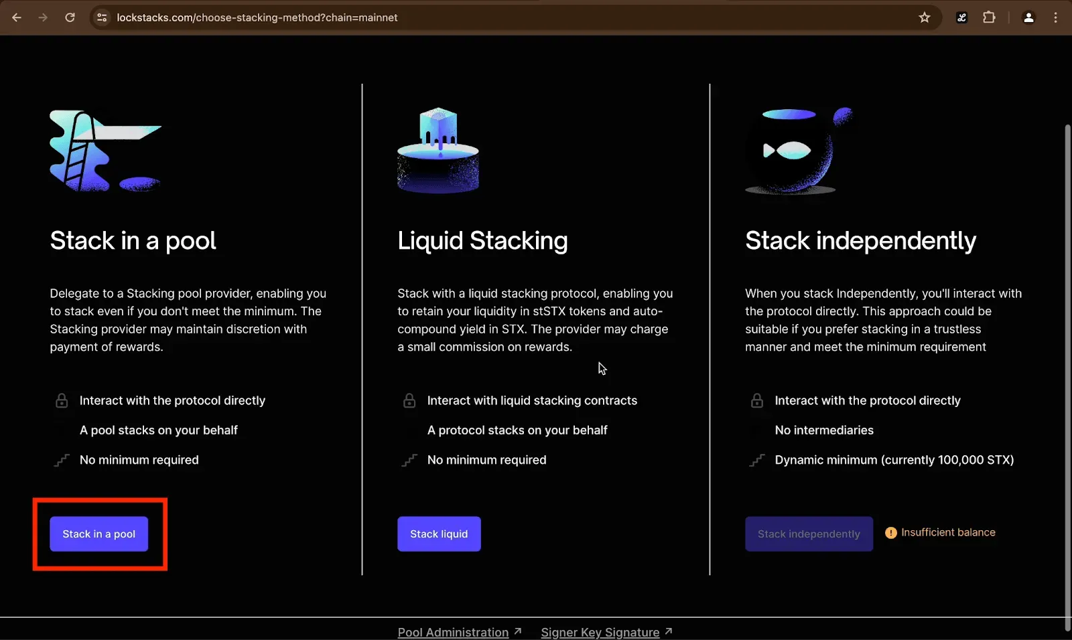Open the Chrome three-dot menu
Screen dimensions: 1072x640
(x=1055, y=17)
